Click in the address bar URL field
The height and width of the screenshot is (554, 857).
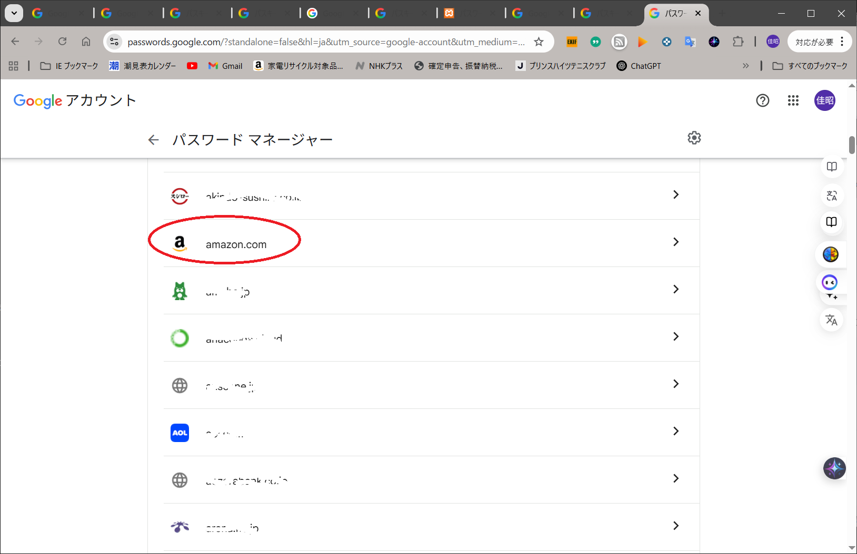[x=325, y=42]
